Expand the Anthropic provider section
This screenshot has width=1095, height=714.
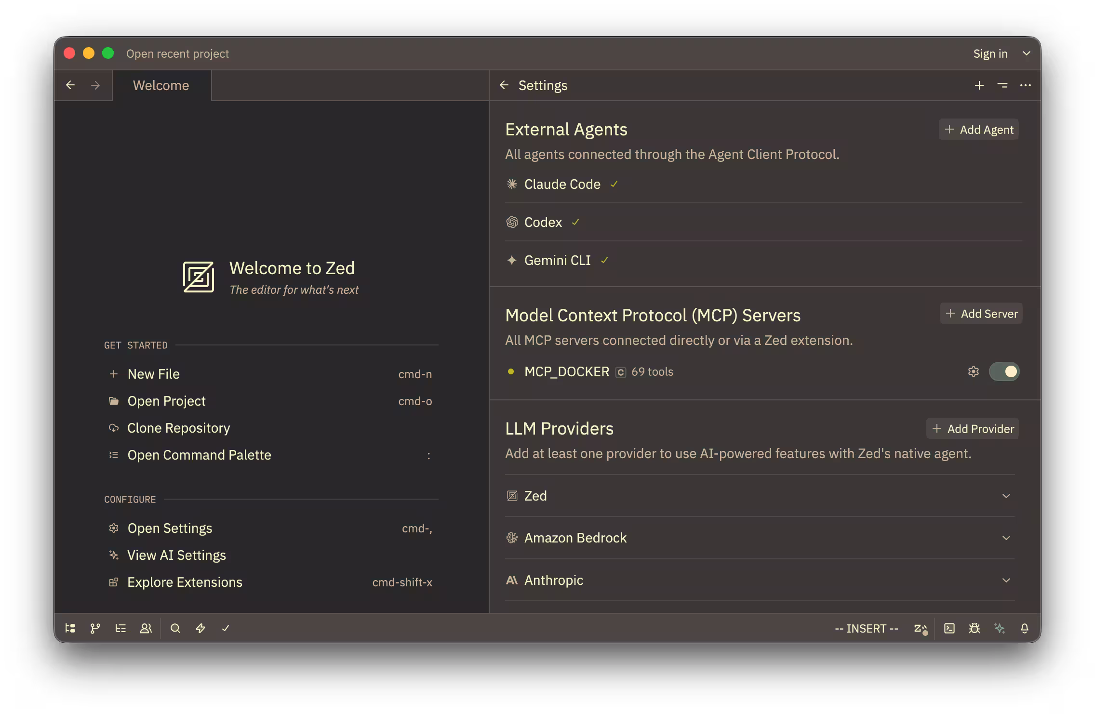[x=1005, y=580]
